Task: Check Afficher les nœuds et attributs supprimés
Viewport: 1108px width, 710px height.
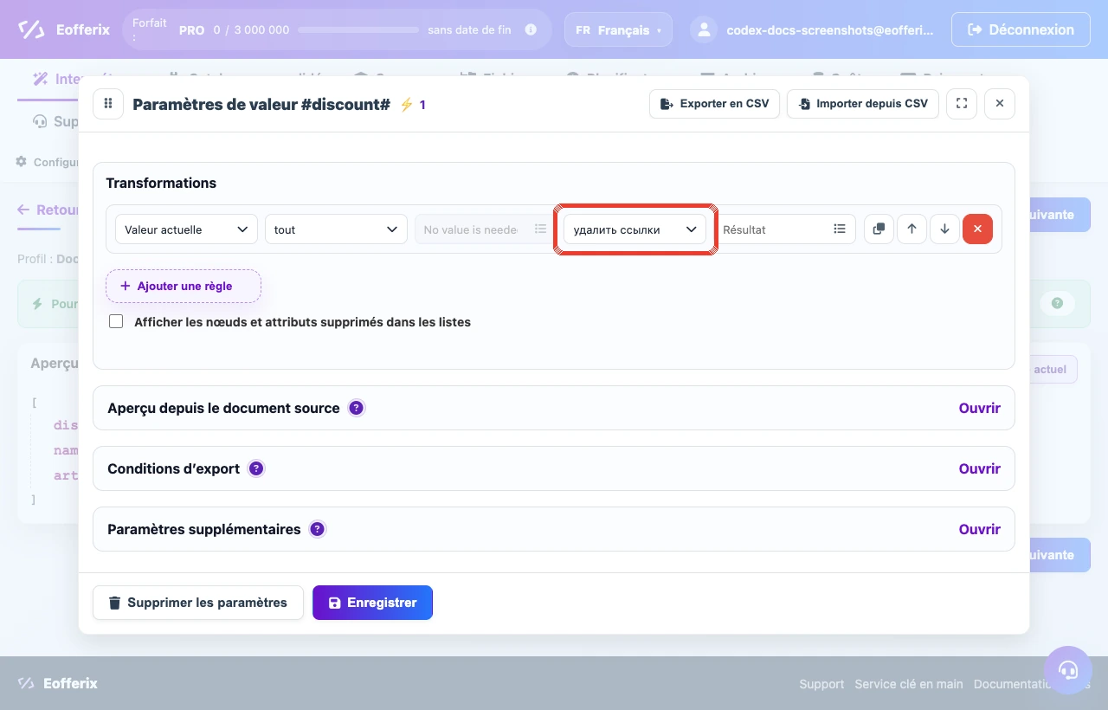Action: coord(116,321)
